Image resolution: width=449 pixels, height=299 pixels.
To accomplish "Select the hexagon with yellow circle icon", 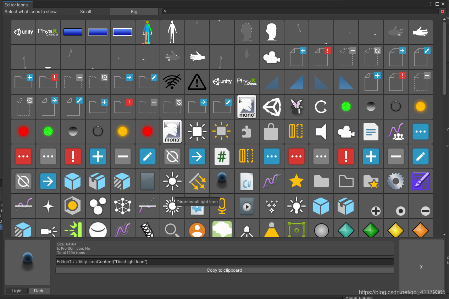I will pos(73,206).
